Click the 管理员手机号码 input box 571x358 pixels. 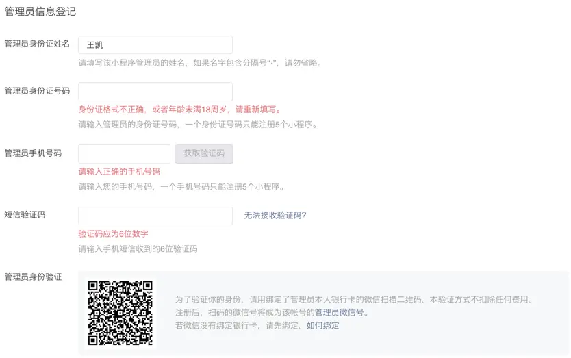[x=124, y=154]
